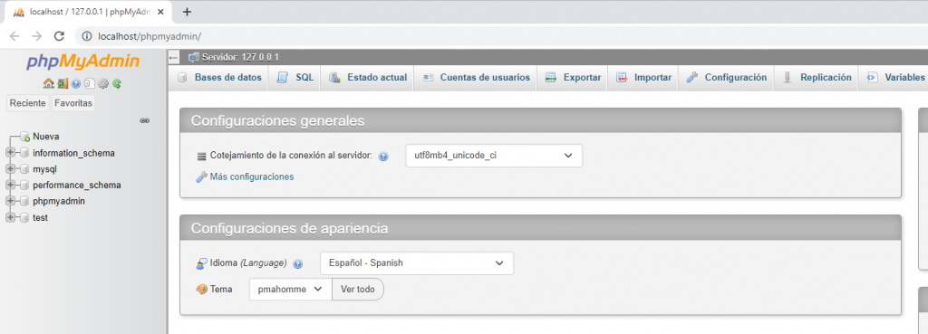
Task: Go to the Importar tab
Action: pos(643,78)
